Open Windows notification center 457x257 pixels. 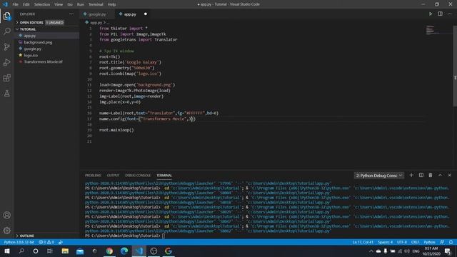tap(448, 251)
